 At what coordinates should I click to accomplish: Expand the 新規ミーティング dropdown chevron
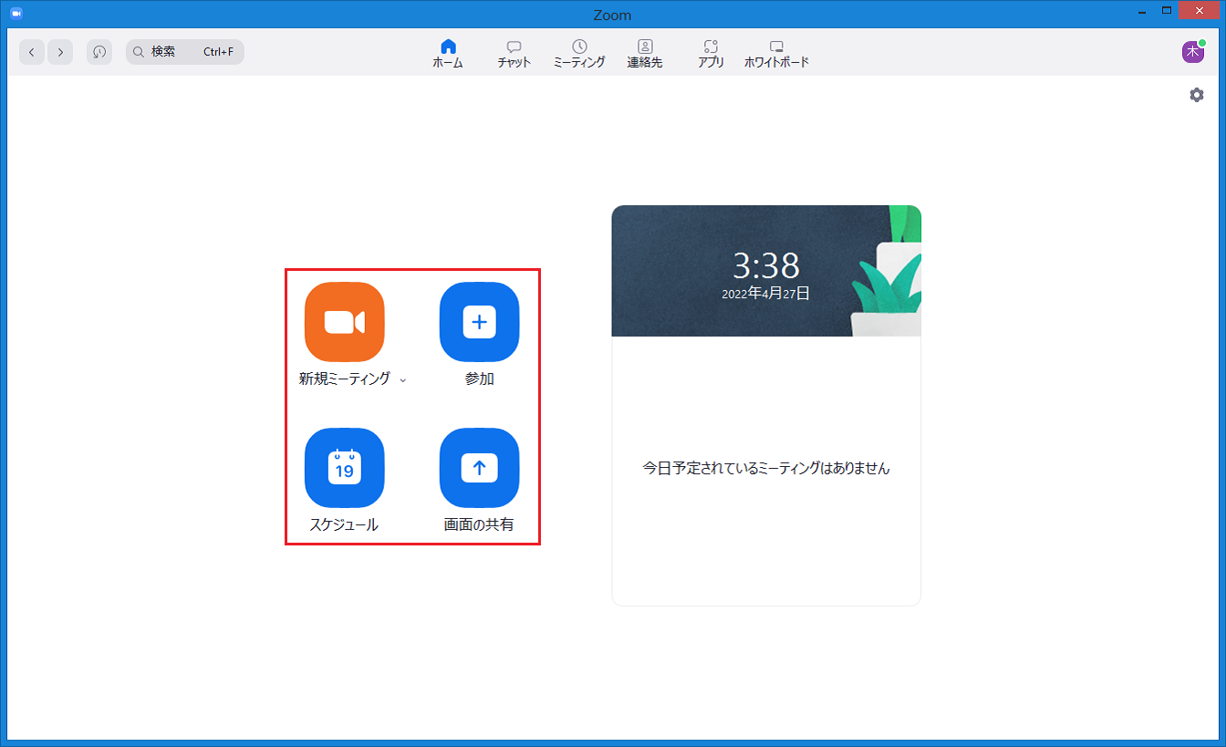coord(402,380)
